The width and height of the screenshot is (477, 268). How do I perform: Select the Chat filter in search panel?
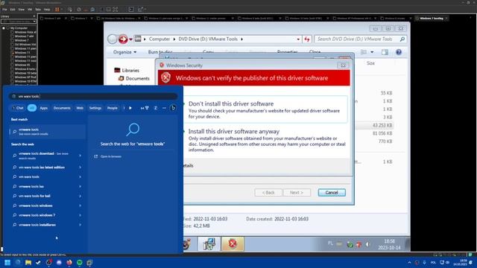[x=18, y=108]
